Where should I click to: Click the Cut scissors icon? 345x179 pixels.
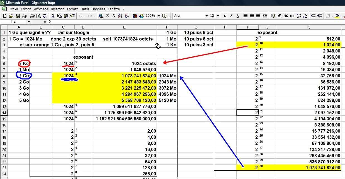53,16
